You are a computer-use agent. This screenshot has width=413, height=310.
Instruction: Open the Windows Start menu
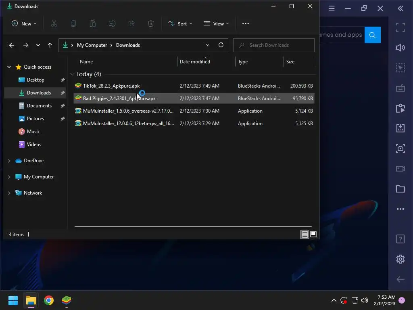pyautogui.click(x=13, y=300)
